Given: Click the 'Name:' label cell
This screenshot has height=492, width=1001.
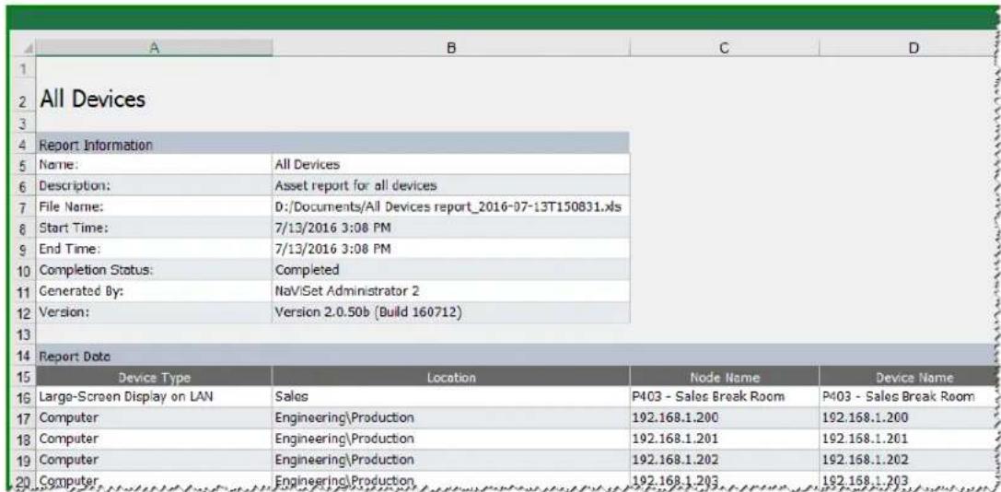Looking at the screenshot, I should click(x=154, y=164).
